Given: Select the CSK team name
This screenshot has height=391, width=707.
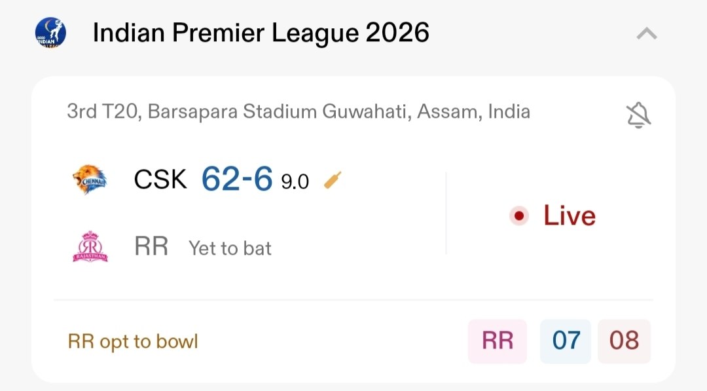Looking at the screenshot, I should 160,179.
